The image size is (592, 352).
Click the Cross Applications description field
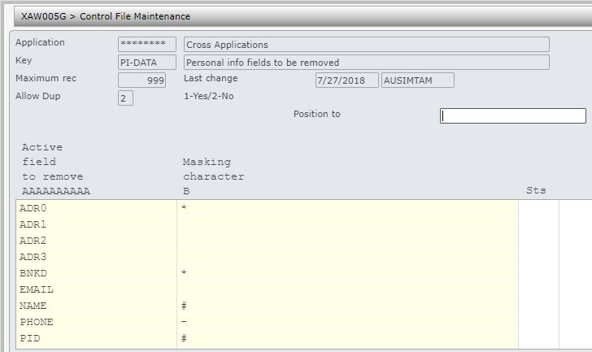point(366,45)
